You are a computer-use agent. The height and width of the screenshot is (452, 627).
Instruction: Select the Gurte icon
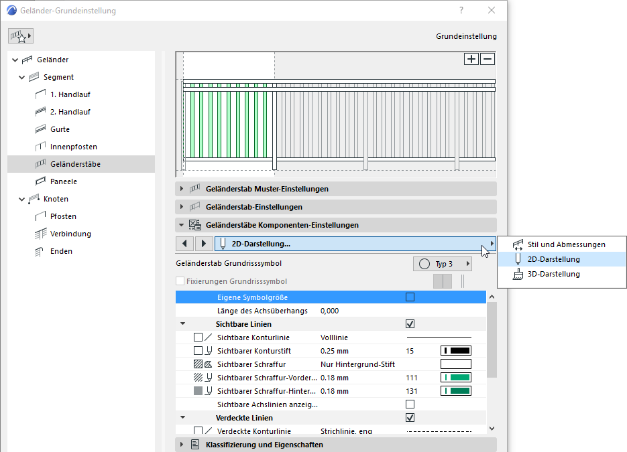[x=40, y=129]
